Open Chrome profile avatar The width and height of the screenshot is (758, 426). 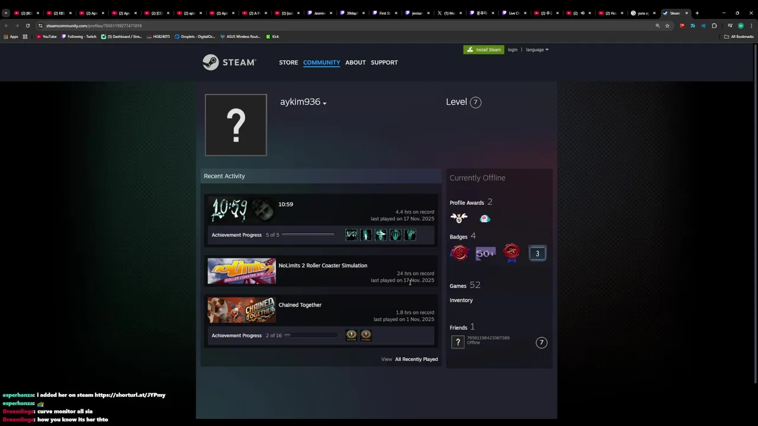point(740,25)
